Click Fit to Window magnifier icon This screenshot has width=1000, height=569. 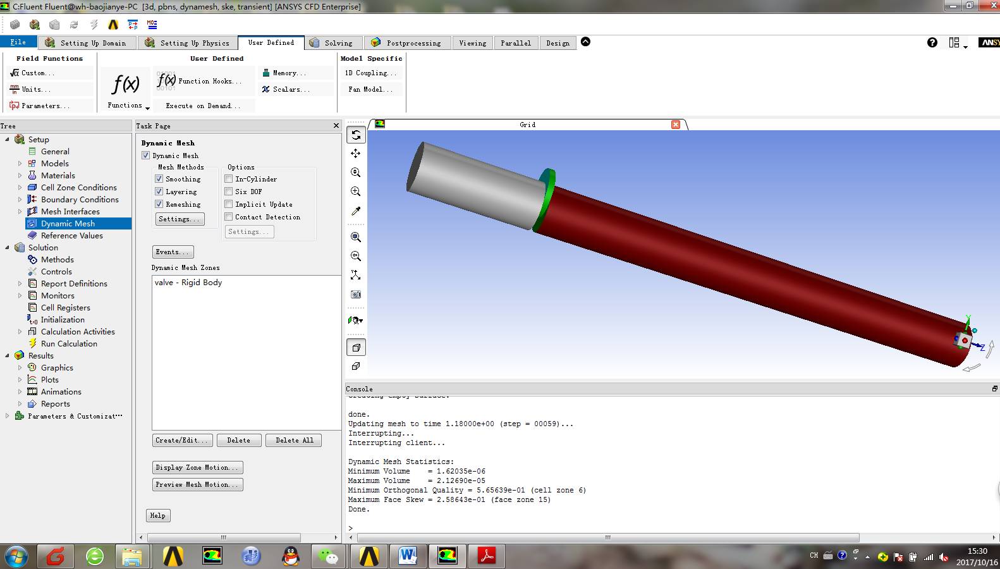(356, 237)
